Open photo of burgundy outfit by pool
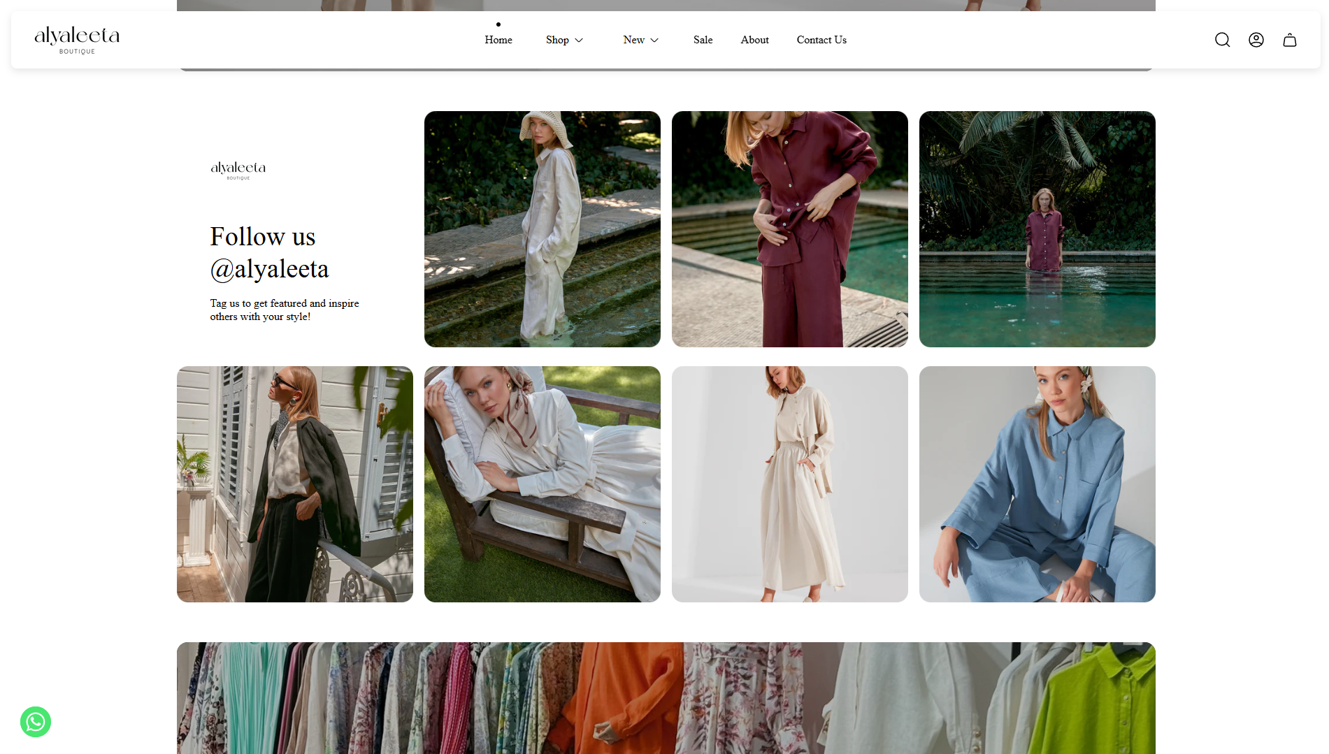The height and width of the screenshot is (754, 1329). pos(790,229)
